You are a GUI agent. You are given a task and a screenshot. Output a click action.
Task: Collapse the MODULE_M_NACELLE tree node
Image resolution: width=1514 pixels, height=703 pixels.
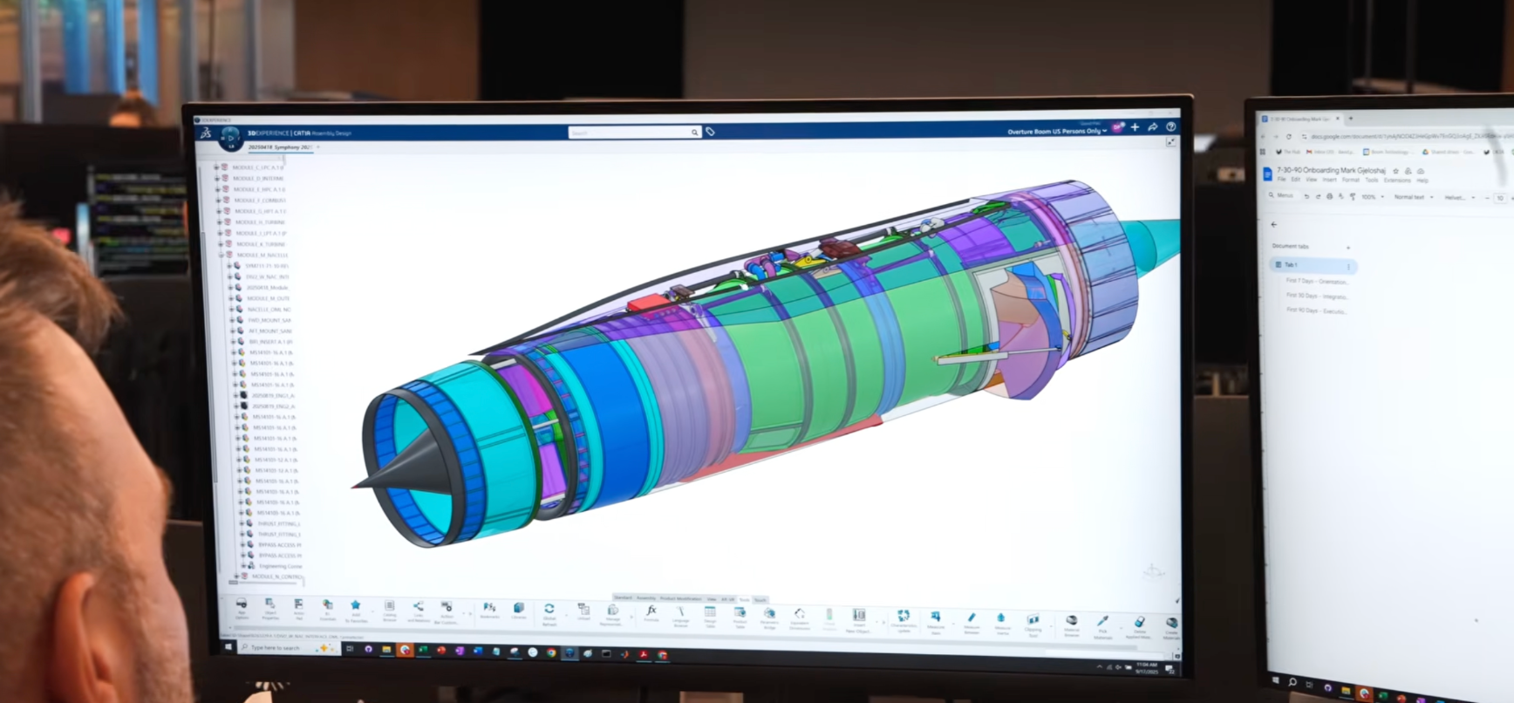point(221,255)
